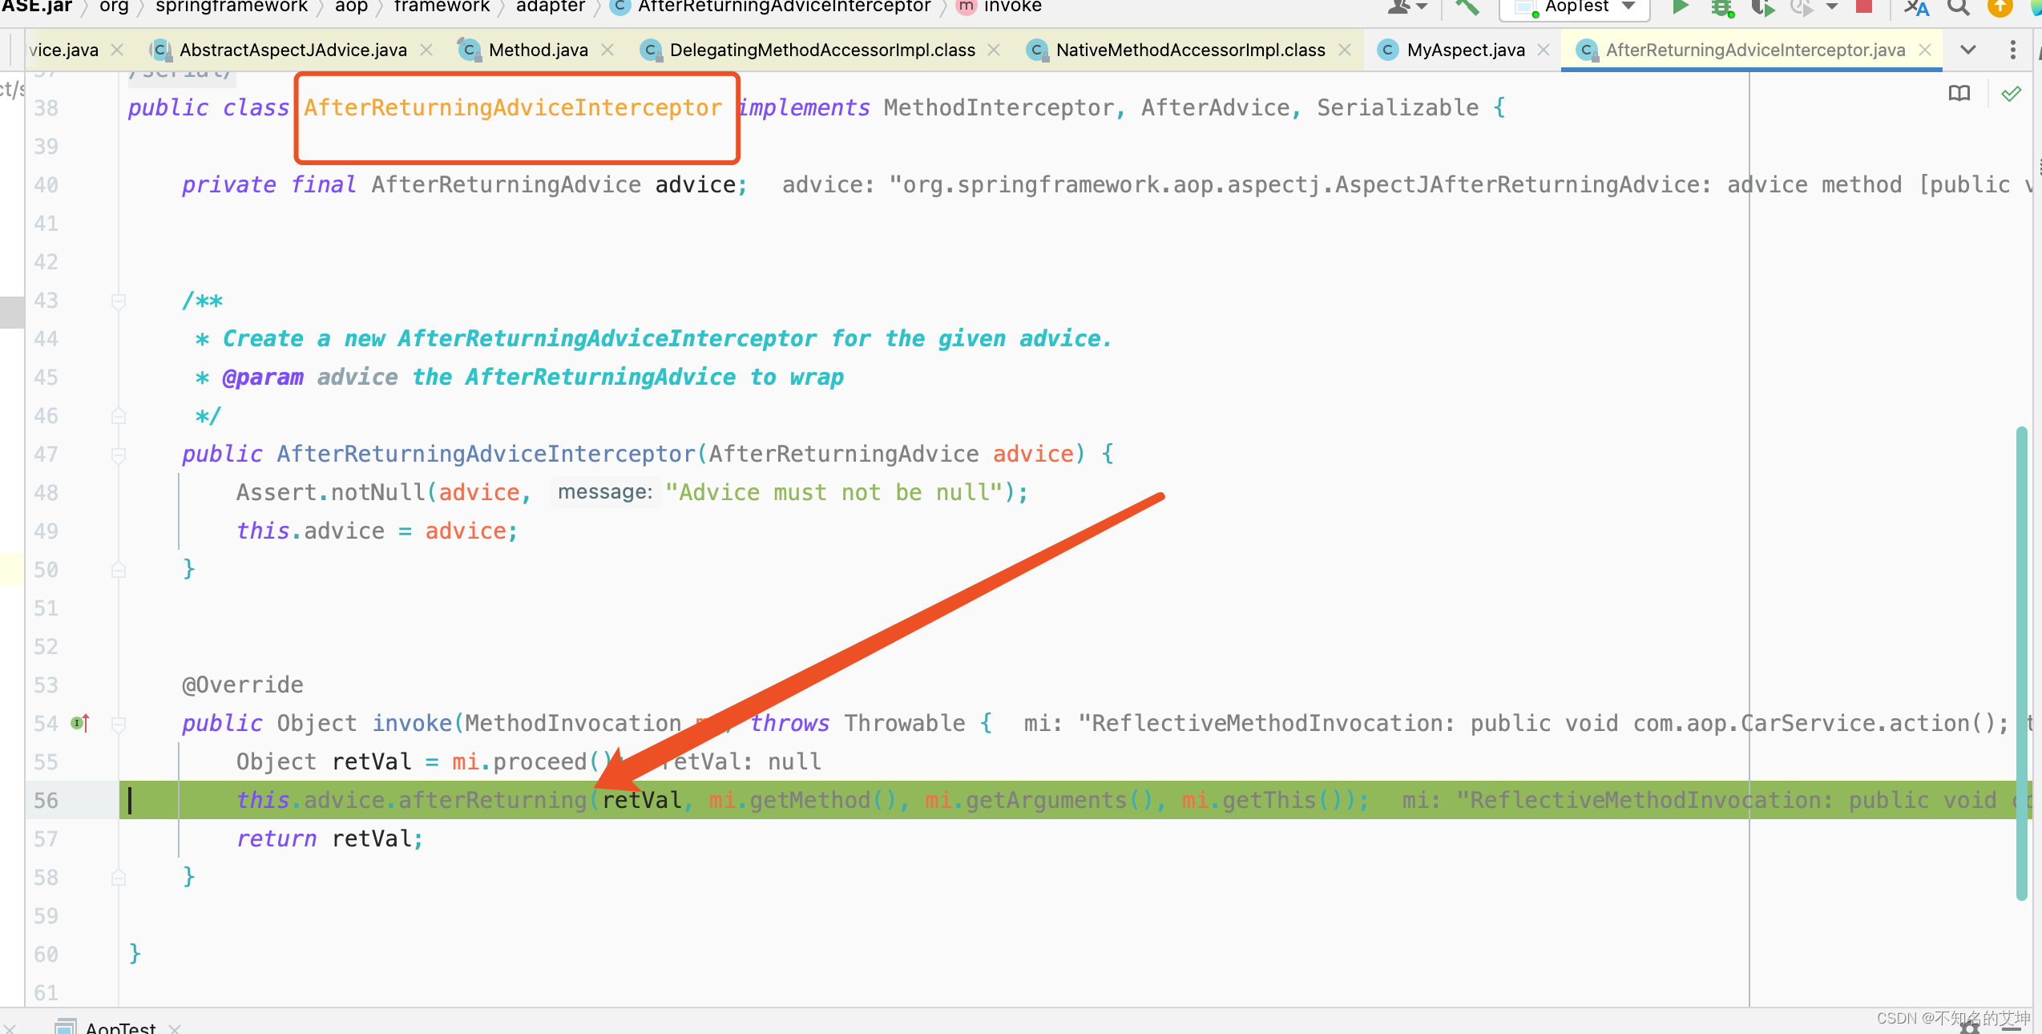Close the DelegatingMethodAccessorImpl.class tab
This screenshot has height=1034, width=2042.
[x=994, y=50]
